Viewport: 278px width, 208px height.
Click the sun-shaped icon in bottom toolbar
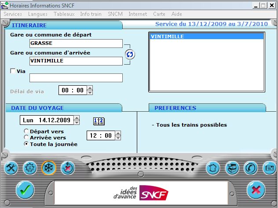pos(30,168)
